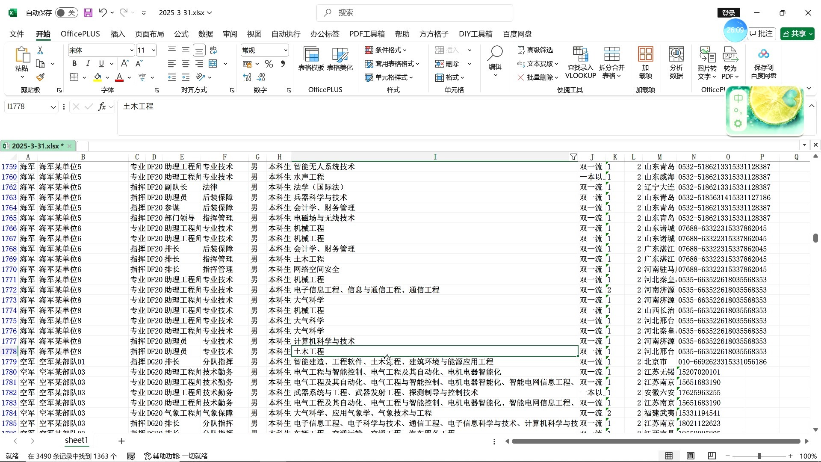The height and width of the screenshot is (462, 821).
Task: Toggle the 自动保存 switch
Action: [x=66, y=13]
